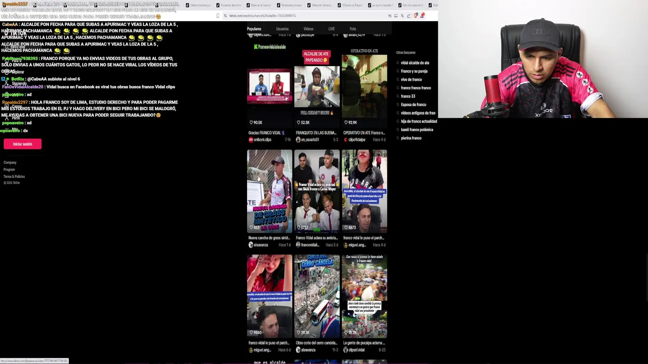Image resolution: width=648 pixels, height=364 pixels.
Task: Open oniboni.clips profile link
Action: point(262,140)
